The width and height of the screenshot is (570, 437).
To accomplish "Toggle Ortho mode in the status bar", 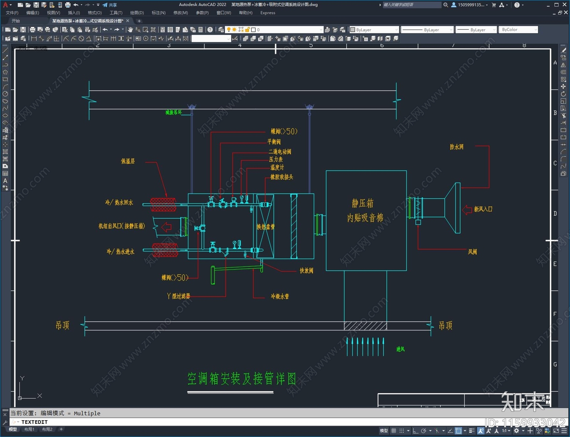I will click(x=415, y=431).
